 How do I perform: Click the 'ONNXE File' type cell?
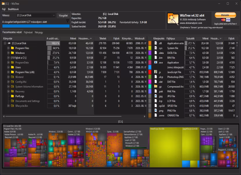(173, 115)
